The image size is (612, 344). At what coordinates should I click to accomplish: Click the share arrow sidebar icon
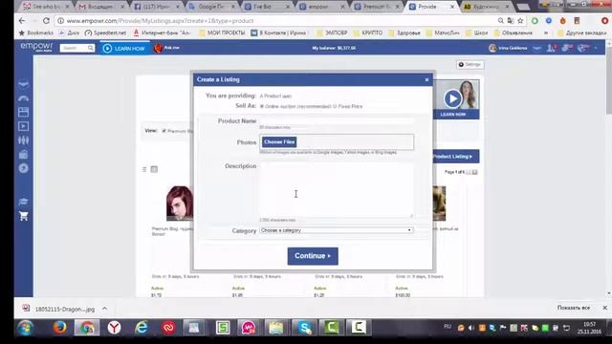pyautogui.click(x=23, y=98)
